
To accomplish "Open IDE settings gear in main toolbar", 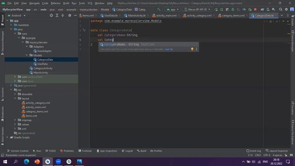I will [x=286, y=9].
